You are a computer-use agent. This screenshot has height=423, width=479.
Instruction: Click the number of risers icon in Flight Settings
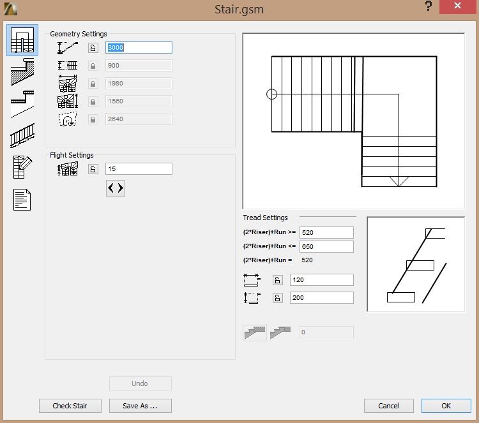pyautogui.click(x=68, y=169)
